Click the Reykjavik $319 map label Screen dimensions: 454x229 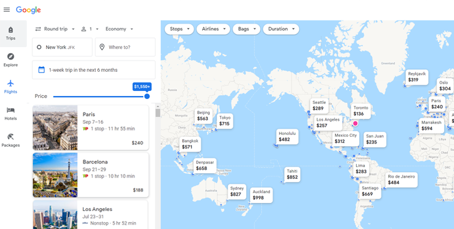tap(417, 77)
